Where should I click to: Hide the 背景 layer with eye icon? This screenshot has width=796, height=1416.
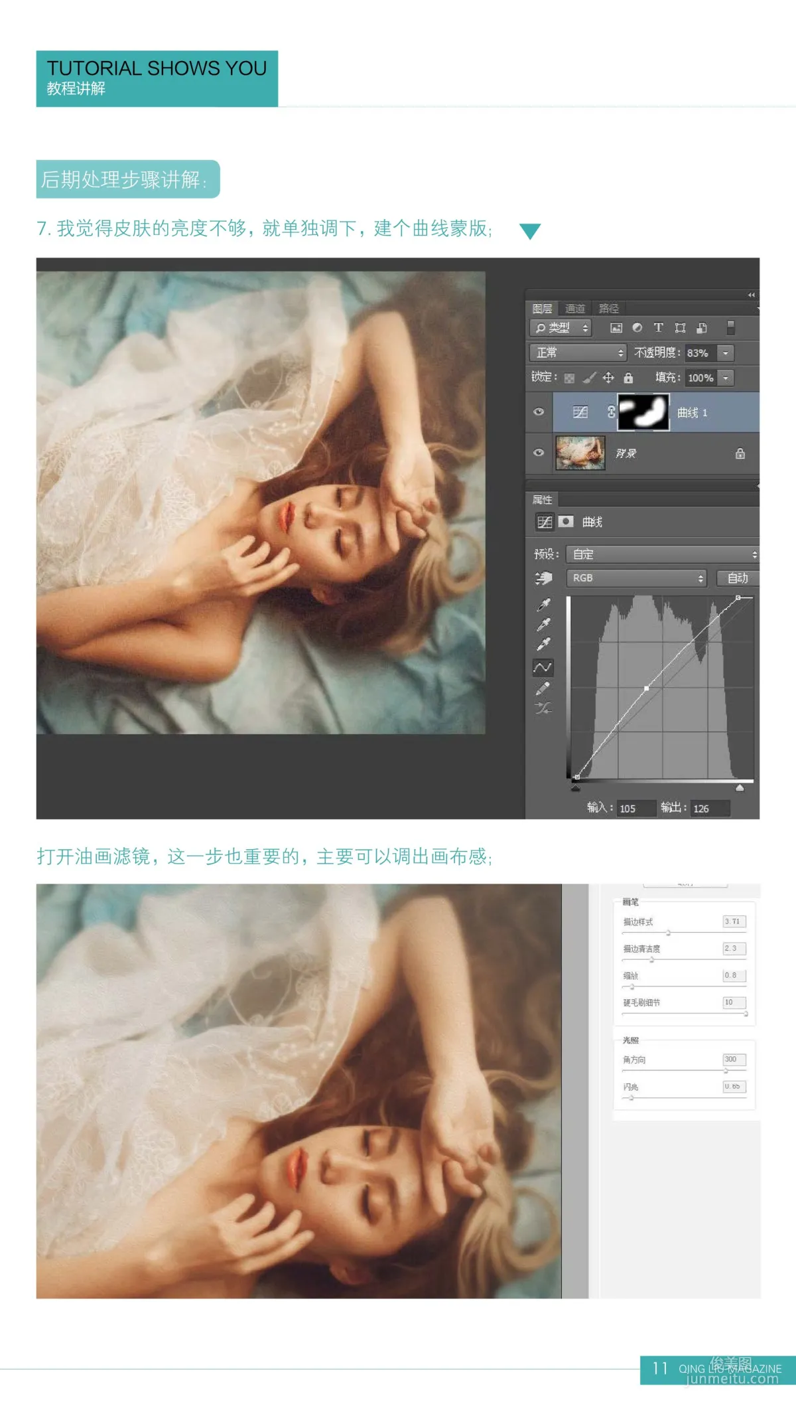(539, 453)
